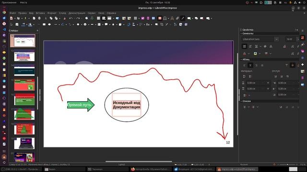Select the Basic Shapes diamond tool
The image size is (307, 172).
(x=78, y=24)
